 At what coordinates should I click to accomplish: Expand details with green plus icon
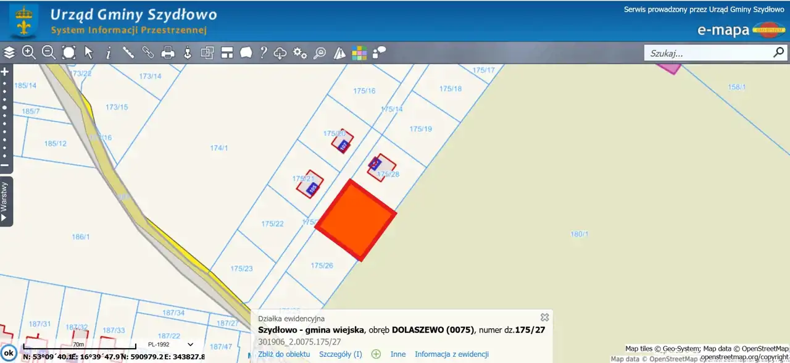click(376, 354)
